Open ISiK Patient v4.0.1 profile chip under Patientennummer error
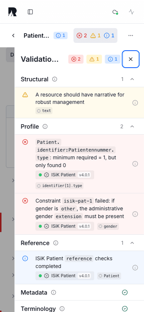This screenshot has height=312, width=144. tap(65, 175)
